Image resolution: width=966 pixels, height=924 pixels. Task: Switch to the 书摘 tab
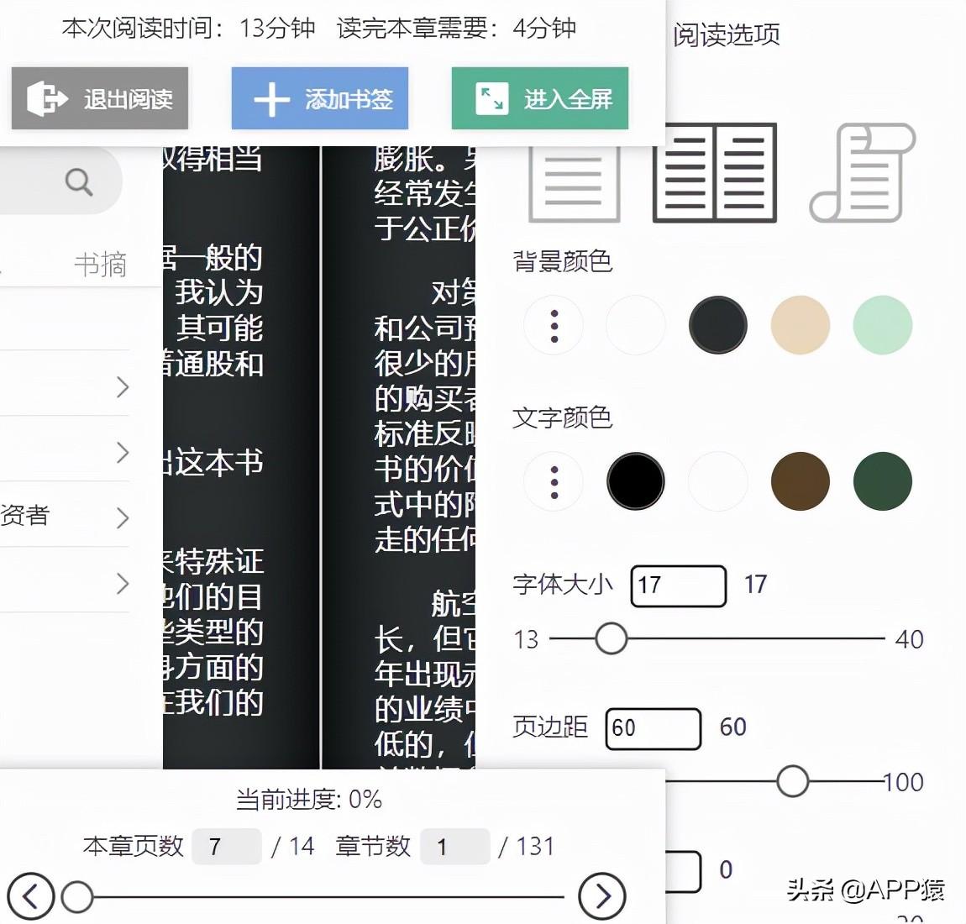coord(100,264)
